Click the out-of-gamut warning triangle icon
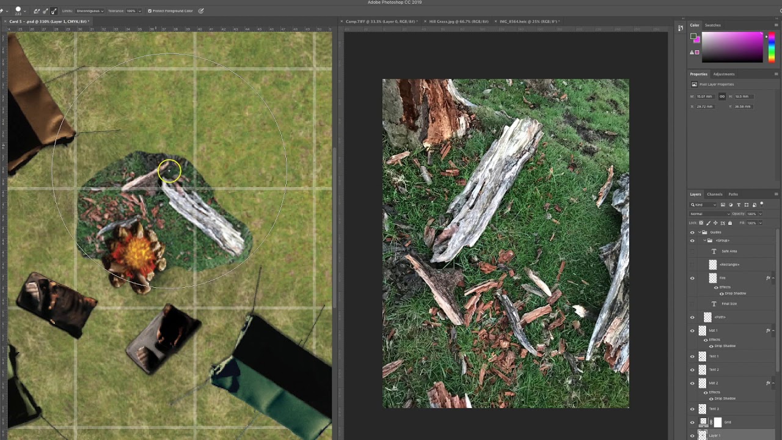Screen dimensions: 782x440 (692, 53)
